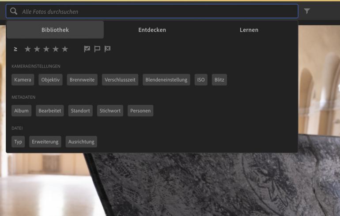Set rating filter to four stars
340x216 pixels.
tap(56, 49)
